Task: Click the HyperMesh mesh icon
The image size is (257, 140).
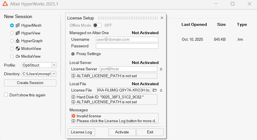Action: coord(18,25)
